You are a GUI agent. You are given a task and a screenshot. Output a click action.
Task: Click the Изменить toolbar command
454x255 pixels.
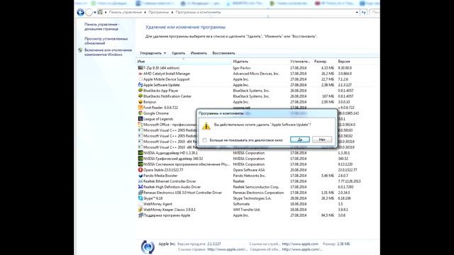199,53
